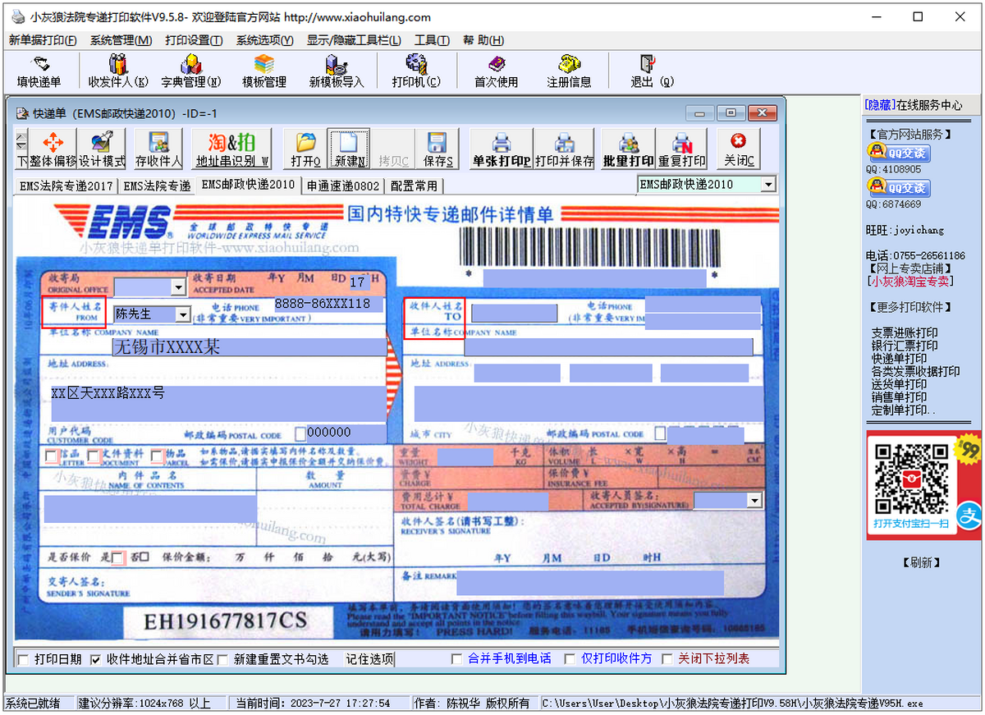Start 批量打印 batch printing

629,149
